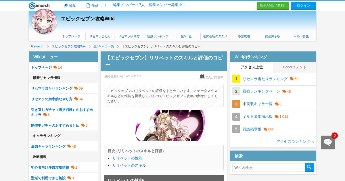
Task: Select リセマラ当たり nav item
Action: coord(100,36)
